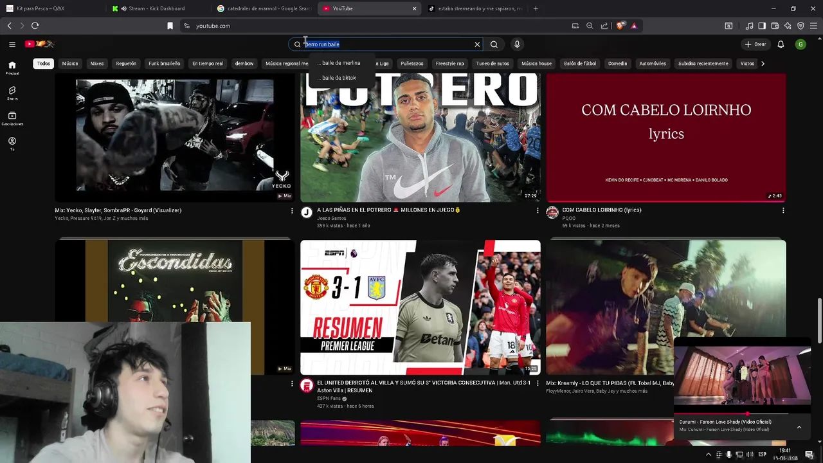Open the 'COM CABELO LOIRINHO (lyrics)' title
Image resolution: width=823 pixels, height=463 pixels.
pos(602,210)
